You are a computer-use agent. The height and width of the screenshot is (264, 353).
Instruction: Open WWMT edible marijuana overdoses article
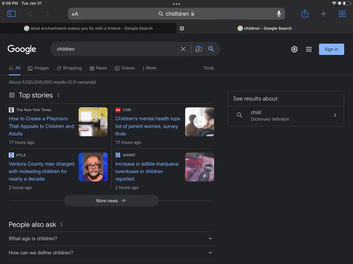click(x=147, y=171)
